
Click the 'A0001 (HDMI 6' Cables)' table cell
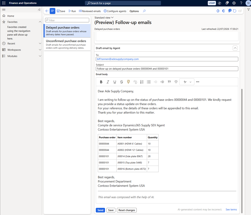(132, 144)
